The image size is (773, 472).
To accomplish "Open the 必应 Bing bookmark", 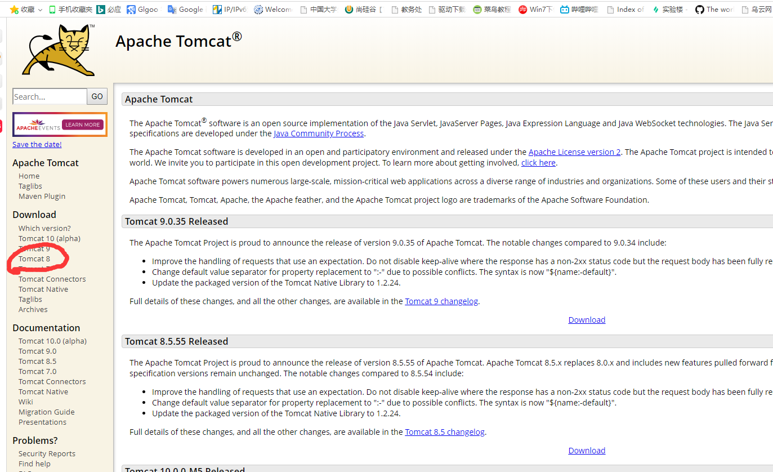I will tap(109, 10).
